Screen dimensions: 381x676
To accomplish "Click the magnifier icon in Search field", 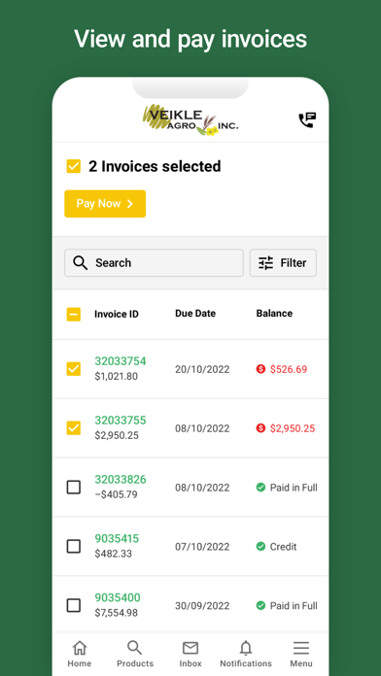I will pos(81,262).
